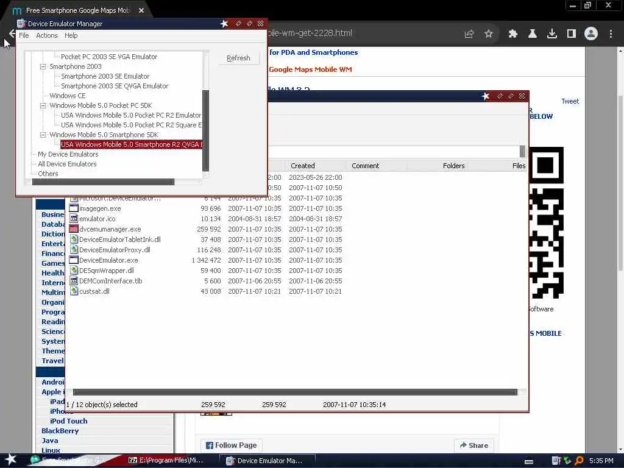Open browser extensions puzzle icon
The width and height of the screenshot is (624, 468).
(x=513, y=34)
